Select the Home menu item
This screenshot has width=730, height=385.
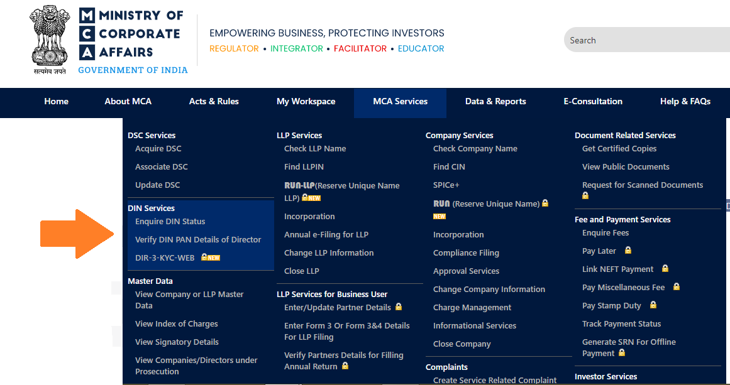56,101
